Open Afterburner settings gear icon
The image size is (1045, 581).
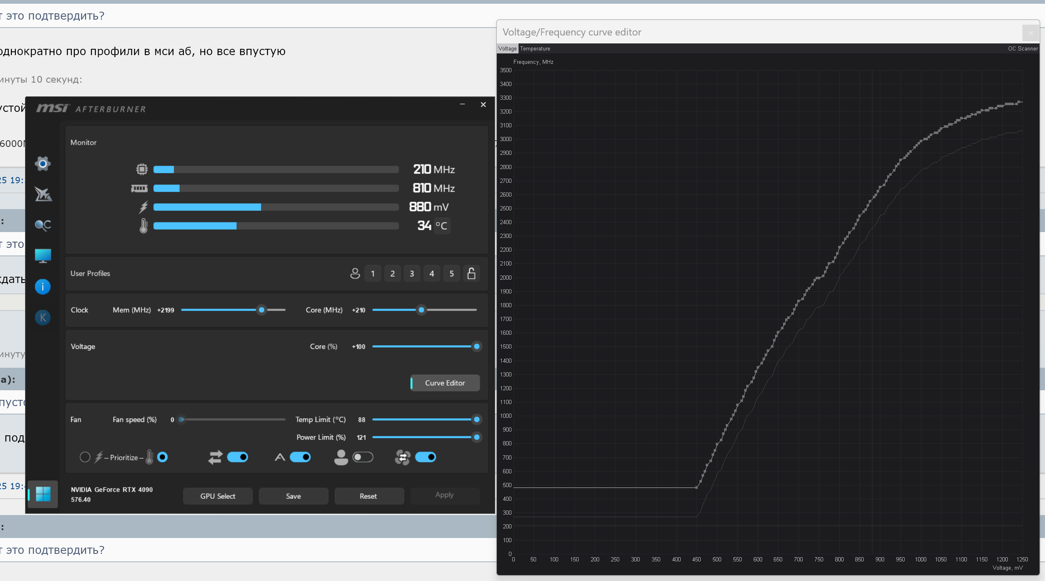[x=43, y=164]
